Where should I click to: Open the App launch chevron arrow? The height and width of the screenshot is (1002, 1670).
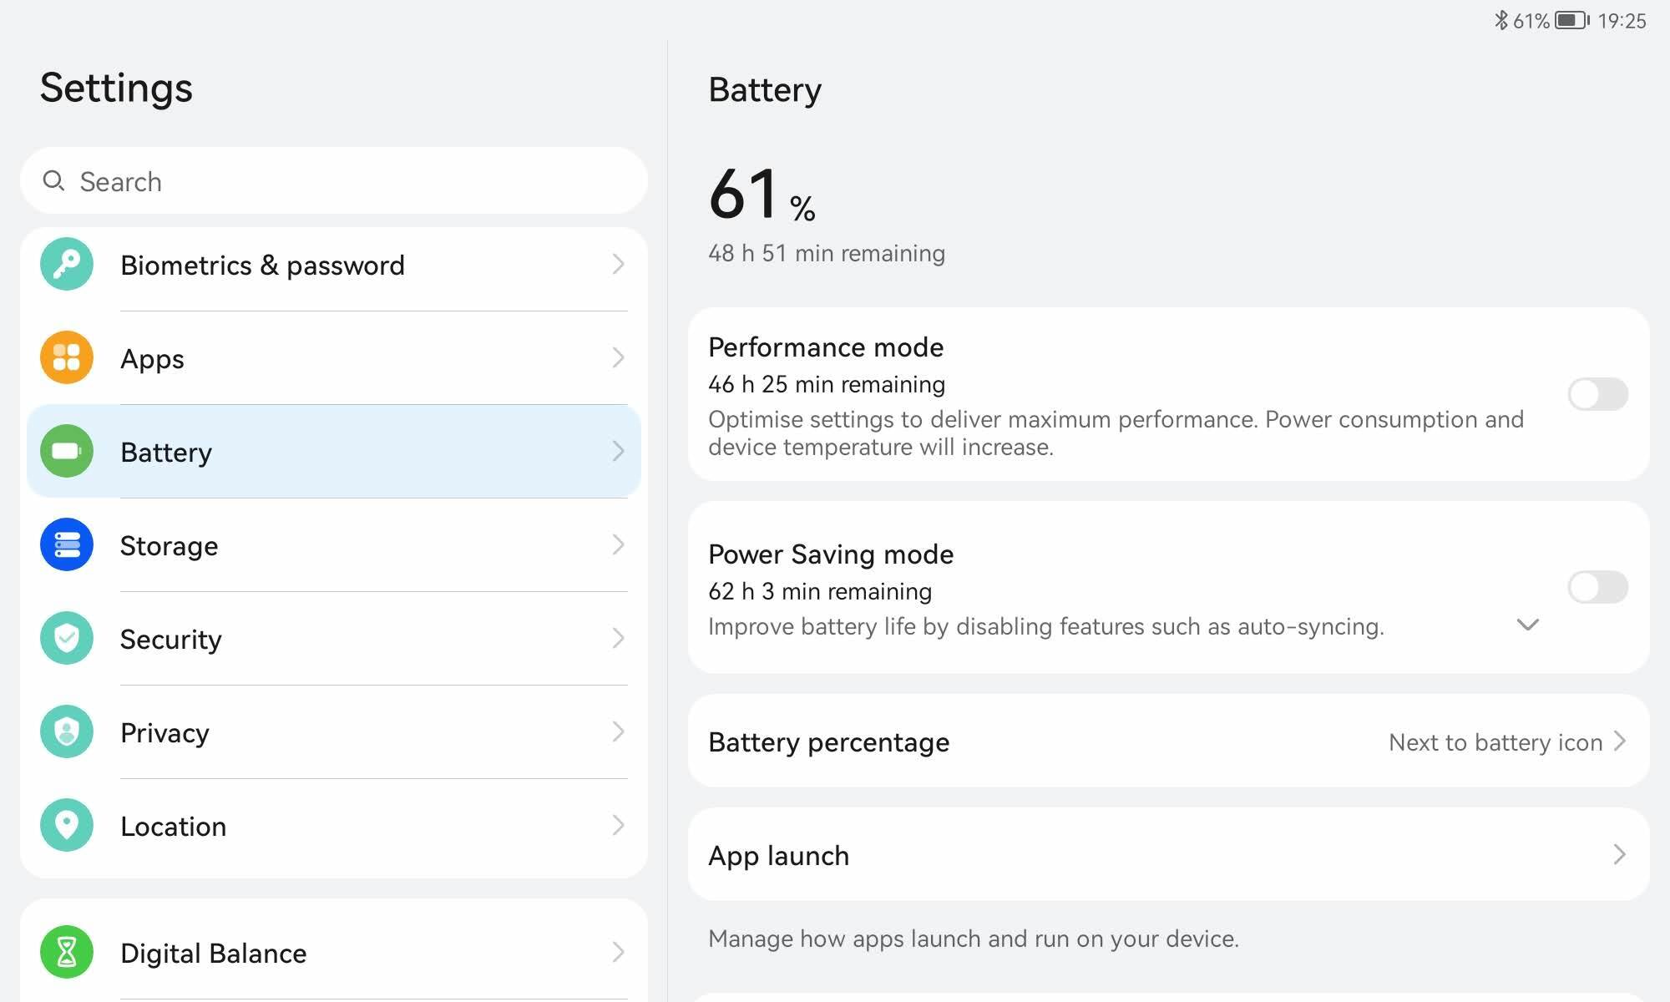tap(1619, 854)
